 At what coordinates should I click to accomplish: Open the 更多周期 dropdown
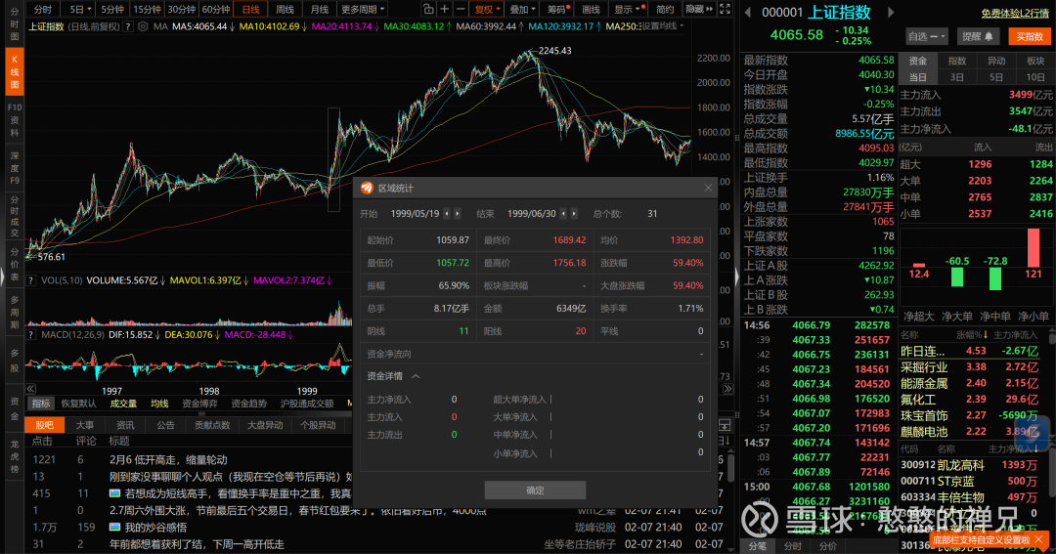click(363, 10)
